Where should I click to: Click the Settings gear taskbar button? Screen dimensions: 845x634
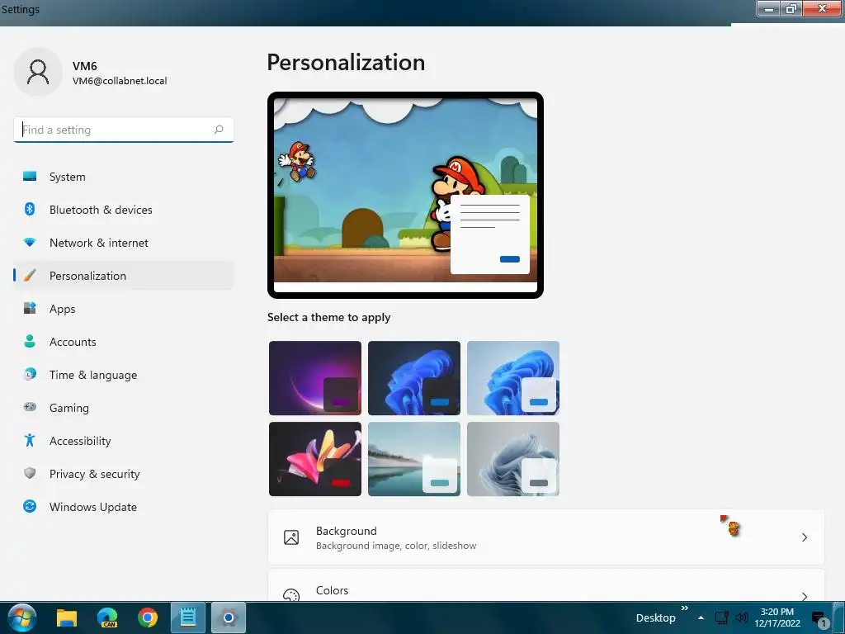(x=229, y=617)
